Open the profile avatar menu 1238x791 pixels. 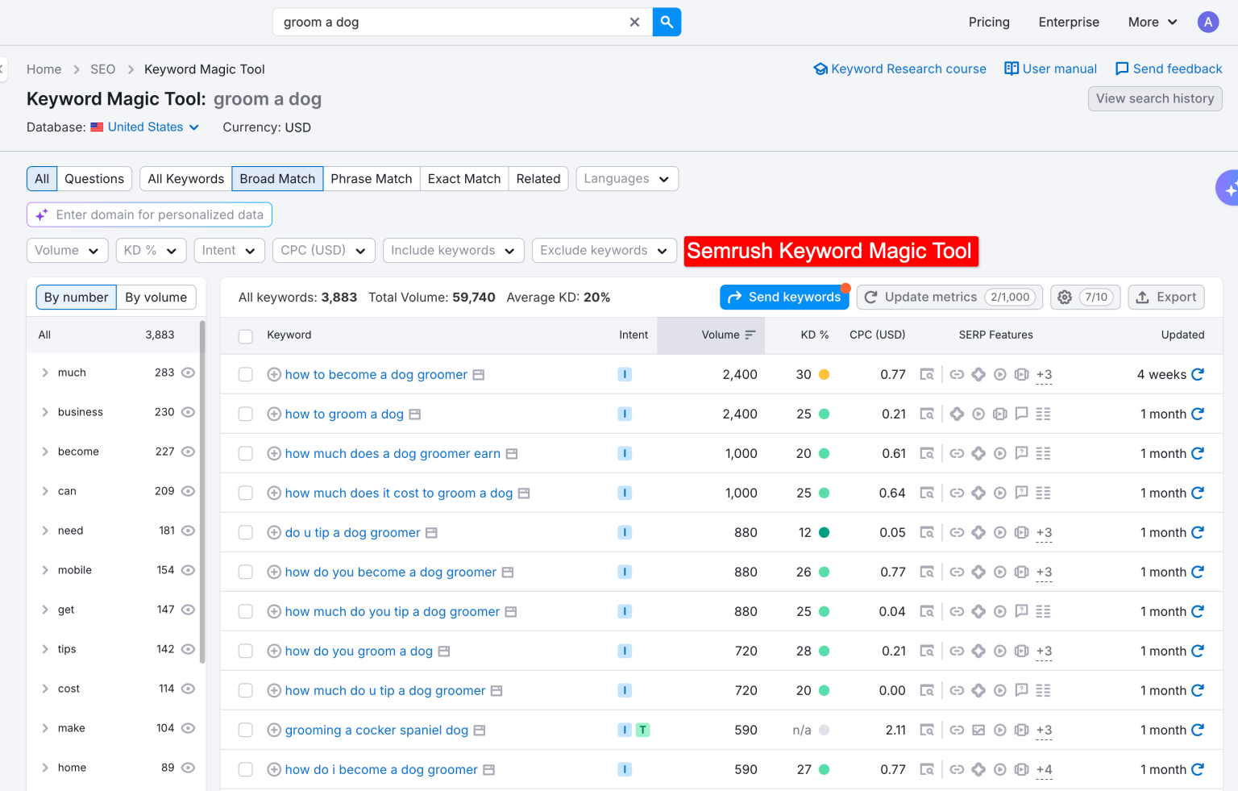(x=1208, y=22)
